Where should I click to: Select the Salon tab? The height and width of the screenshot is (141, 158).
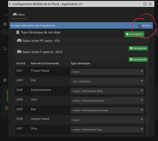(19, 15)
